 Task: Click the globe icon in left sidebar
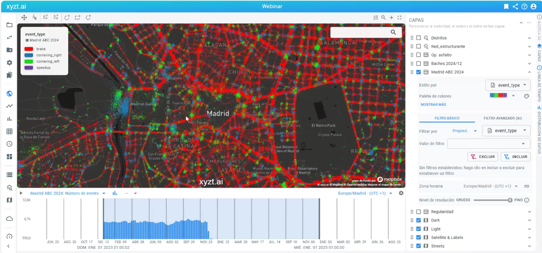point(9,94)
